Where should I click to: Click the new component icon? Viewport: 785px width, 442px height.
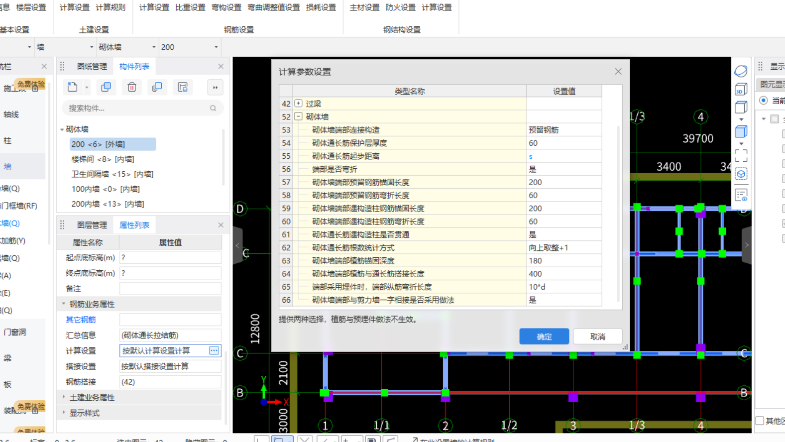pyautogui.click(x=73, y=87)
